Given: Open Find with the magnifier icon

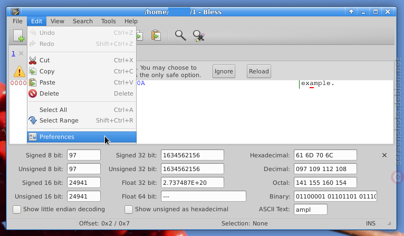Looking at the screenshot, I should tap(180, 35).
